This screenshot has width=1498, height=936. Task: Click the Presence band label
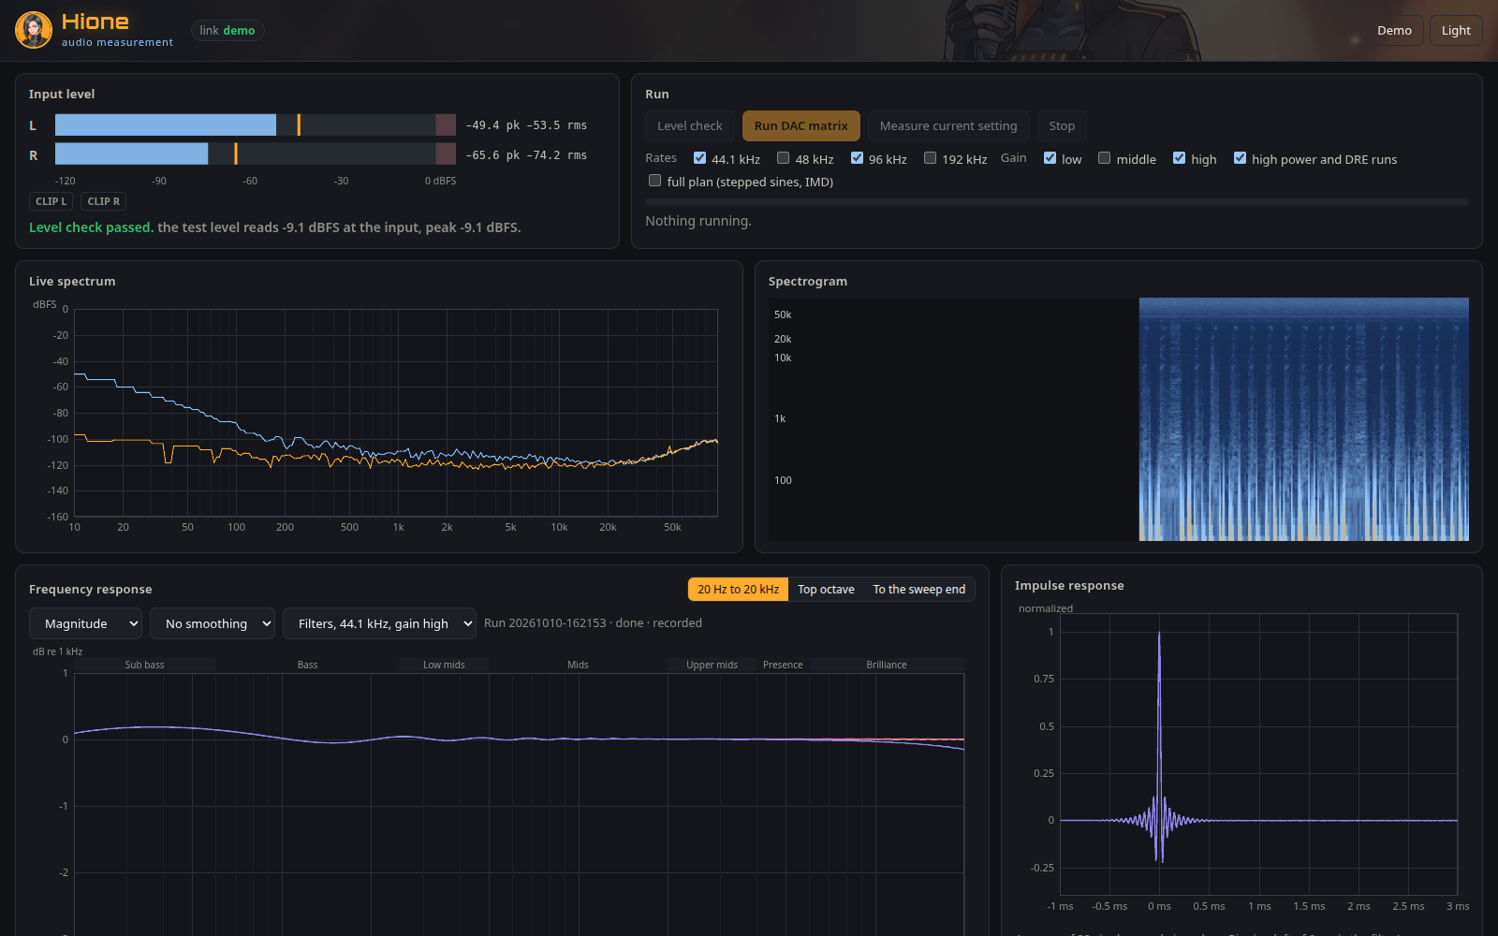click(x=783, y=665)
